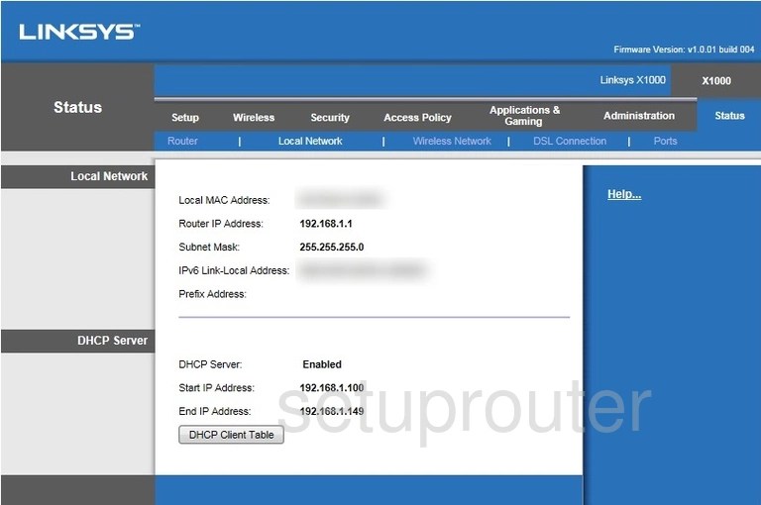This screenshot has width=761, height=505.
Task: Open the Access Policy tab
Action: pos(417,118)
